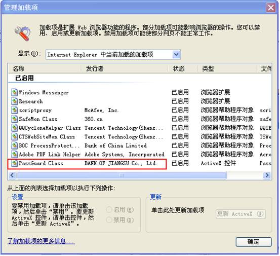Open the 显示 add-on filter dropdown
The width and height of the screenshot is (280, 256).
click(113, 55)
